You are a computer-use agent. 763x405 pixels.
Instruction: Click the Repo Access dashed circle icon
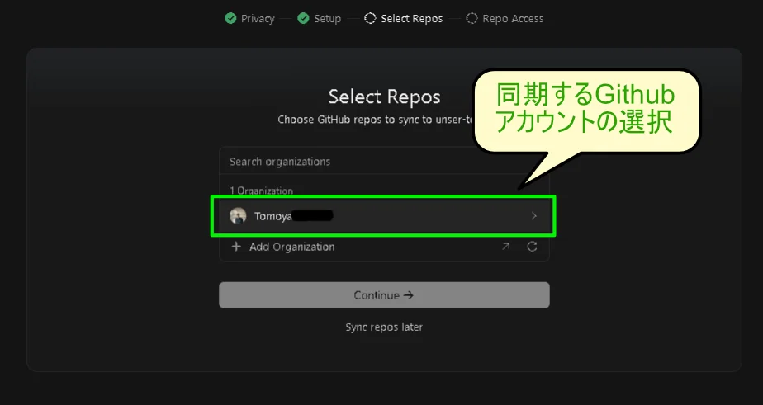click(x=472, y=18)
